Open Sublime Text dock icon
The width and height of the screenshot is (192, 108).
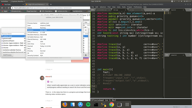pyautogui.click(x=104, y=105)
